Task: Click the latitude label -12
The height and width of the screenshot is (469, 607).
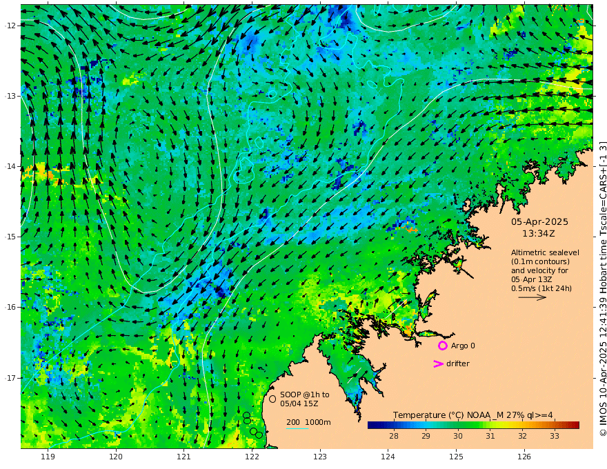Action: tap(10, 26)
